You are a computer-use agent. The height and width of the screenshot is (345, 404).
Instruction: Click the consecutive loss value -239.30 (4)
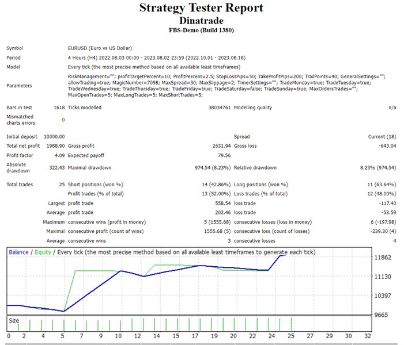(x=383, y=231)
